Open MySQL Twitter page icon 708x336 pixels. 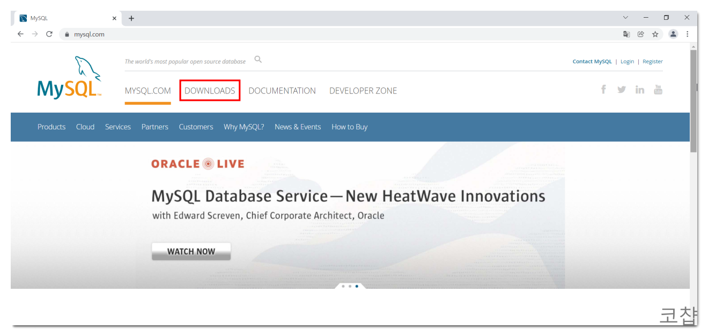pyautogui.click(x=621, y=90)
